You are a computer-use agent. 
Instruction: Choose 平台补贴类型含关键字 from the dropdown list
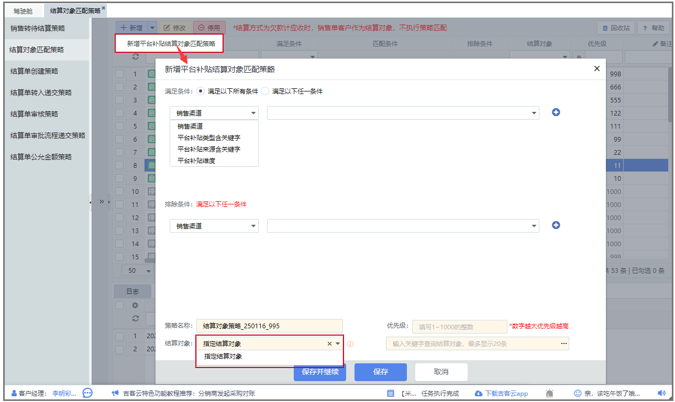(x=208, y=137)
